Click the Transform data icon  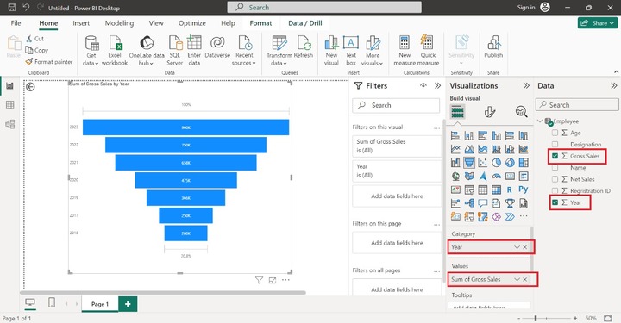click(x=279, y=51)
